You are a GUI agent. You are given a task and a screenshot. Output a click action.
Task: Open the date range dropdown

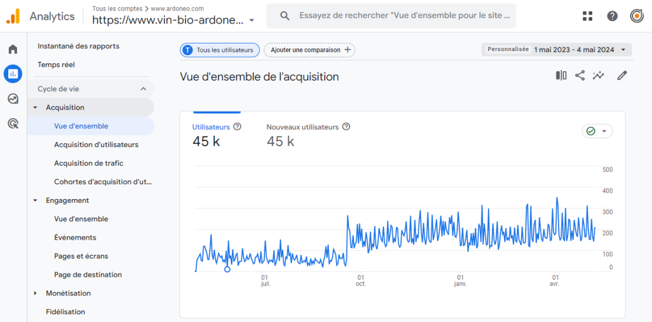(x=556, y=50)
